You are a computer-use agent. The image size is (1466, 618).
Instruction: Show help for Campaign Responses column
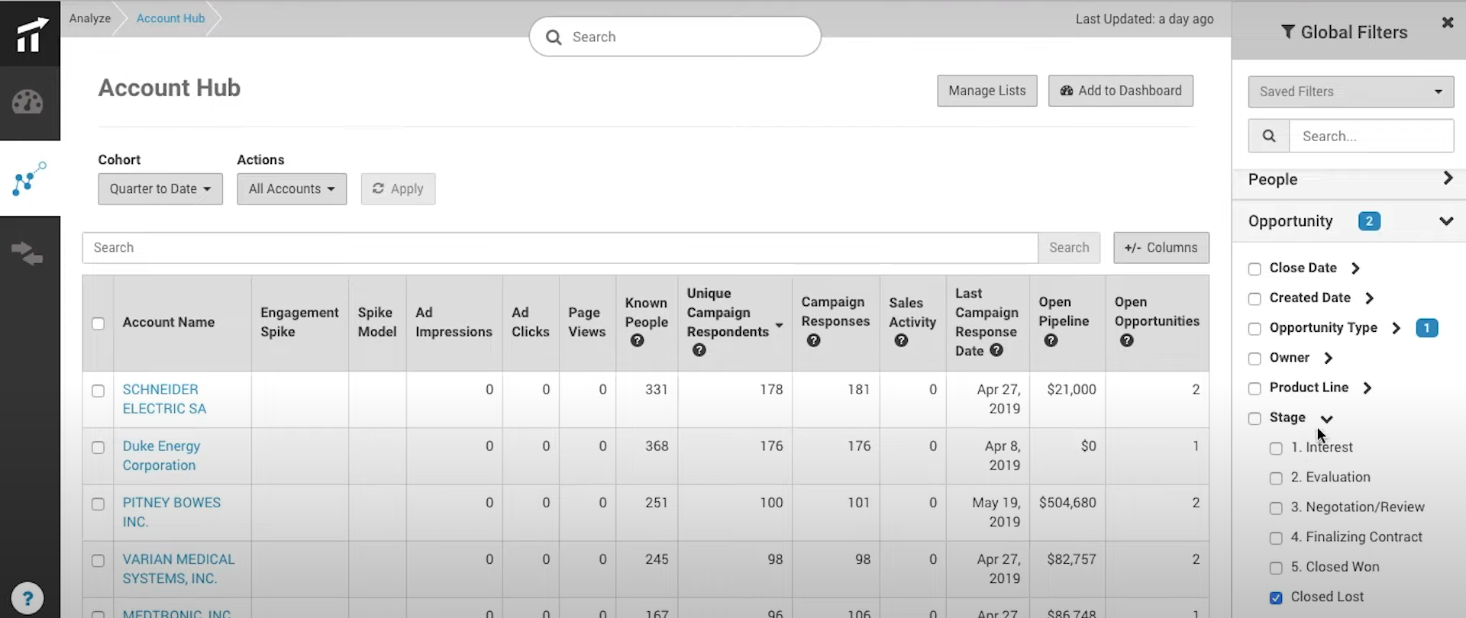click(x=814, y=340)
